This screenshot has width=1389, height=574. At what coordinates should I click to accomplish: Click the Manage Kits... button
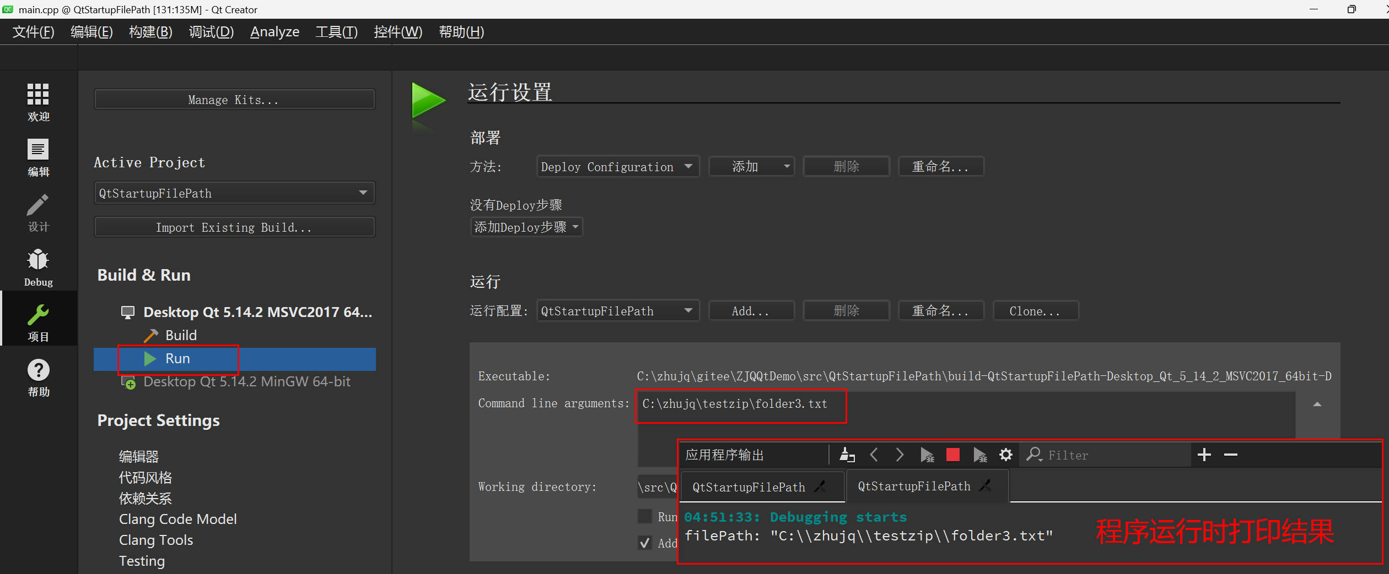pos(234,100)
